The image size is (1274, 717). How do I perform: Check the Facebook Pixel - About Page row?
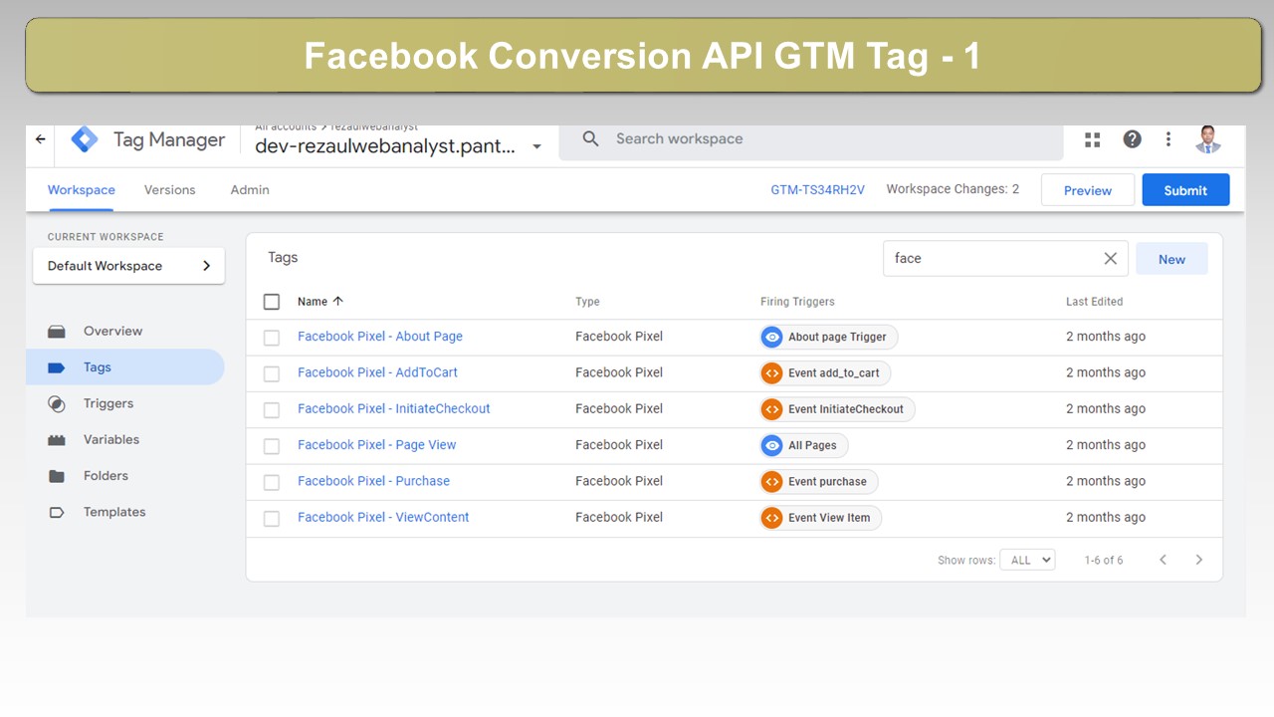(272, 338)
